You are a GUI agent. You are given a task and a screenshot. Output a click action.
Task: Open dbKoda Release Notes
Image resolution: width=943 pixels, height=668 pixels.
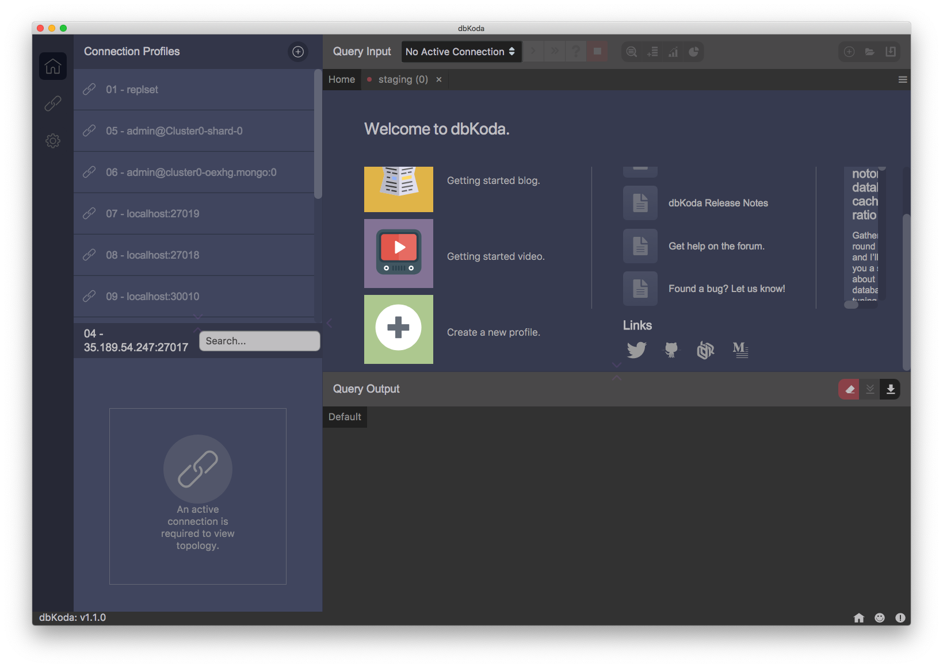click(x=718, y=203)
